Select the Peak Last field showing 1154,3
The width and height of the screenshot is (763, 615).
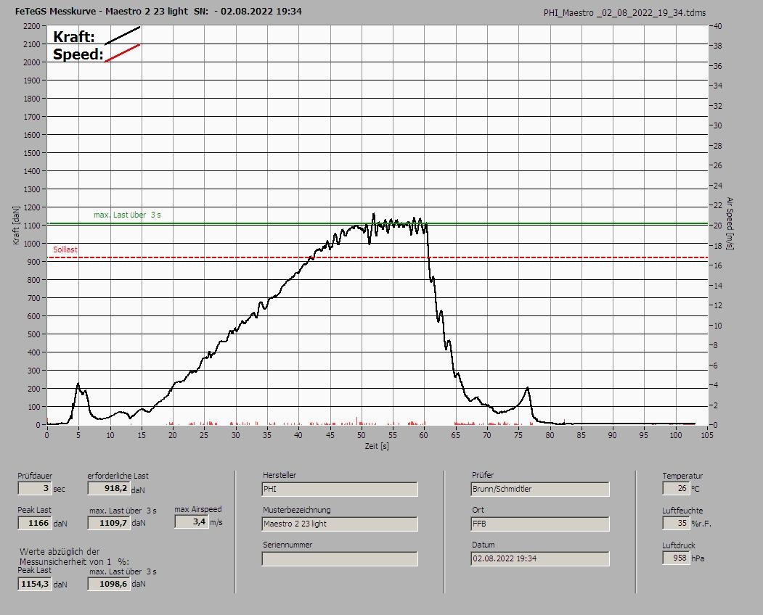(35, 584)
